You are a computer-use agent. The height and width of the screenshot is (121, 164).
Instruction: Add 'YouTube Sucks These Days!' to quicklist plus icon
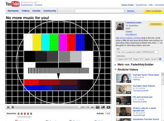[118, 81]
